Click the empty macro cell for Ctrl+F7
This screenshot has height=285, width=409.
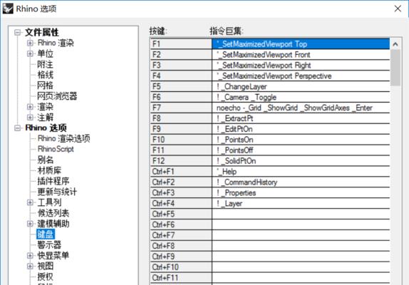301,235
